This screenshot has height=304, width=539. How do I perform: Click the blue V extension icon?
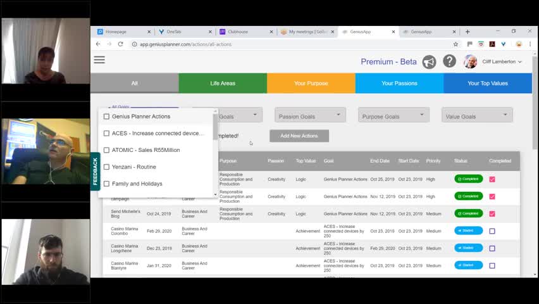click(503, 44)
